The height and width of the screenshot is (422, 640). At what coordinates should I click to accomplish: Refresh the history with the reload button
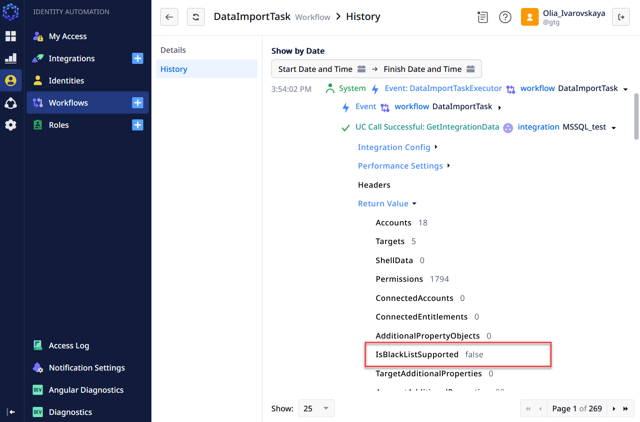tap(196, 17)
